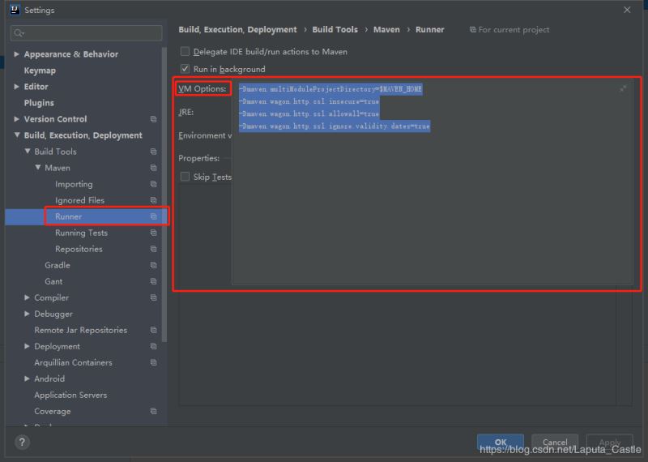
Task: Select Repositories under Maven
Action: click(79, 249)
